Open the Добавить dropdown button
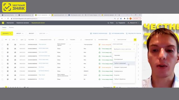The width and height of the screenshot is (179, 100). point(7,33)
